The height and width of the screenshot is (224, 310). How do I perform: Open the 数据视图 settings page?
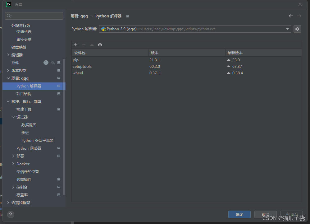29,125
